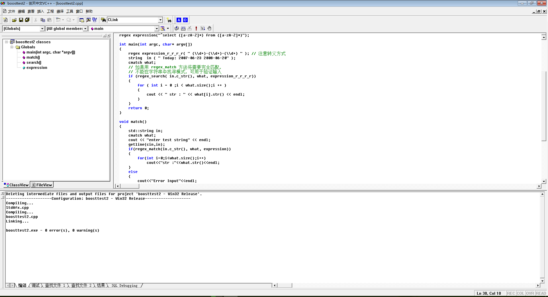Open the Undo history dropdown arrow
The width and height of the screenshot is (548, 297).
(x=63, y=20)
